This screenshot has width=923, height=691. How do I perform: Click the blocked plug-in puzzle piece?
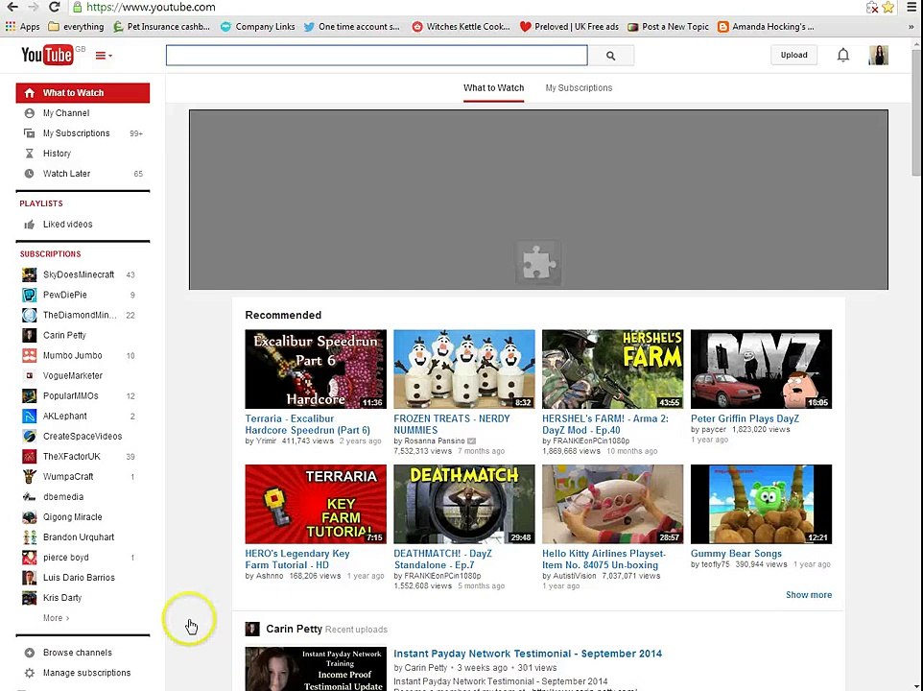(x=538, y=263)
